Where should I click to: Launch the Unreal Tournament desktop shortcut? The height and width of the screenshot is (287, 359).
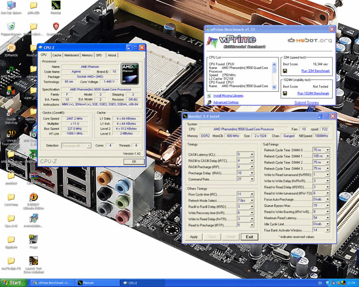11,134
